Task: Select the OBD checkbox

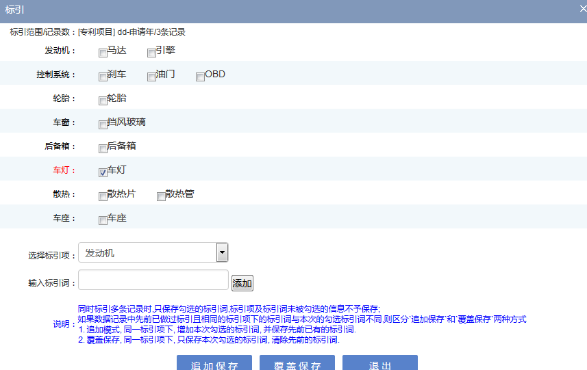Action: [200, 77]
